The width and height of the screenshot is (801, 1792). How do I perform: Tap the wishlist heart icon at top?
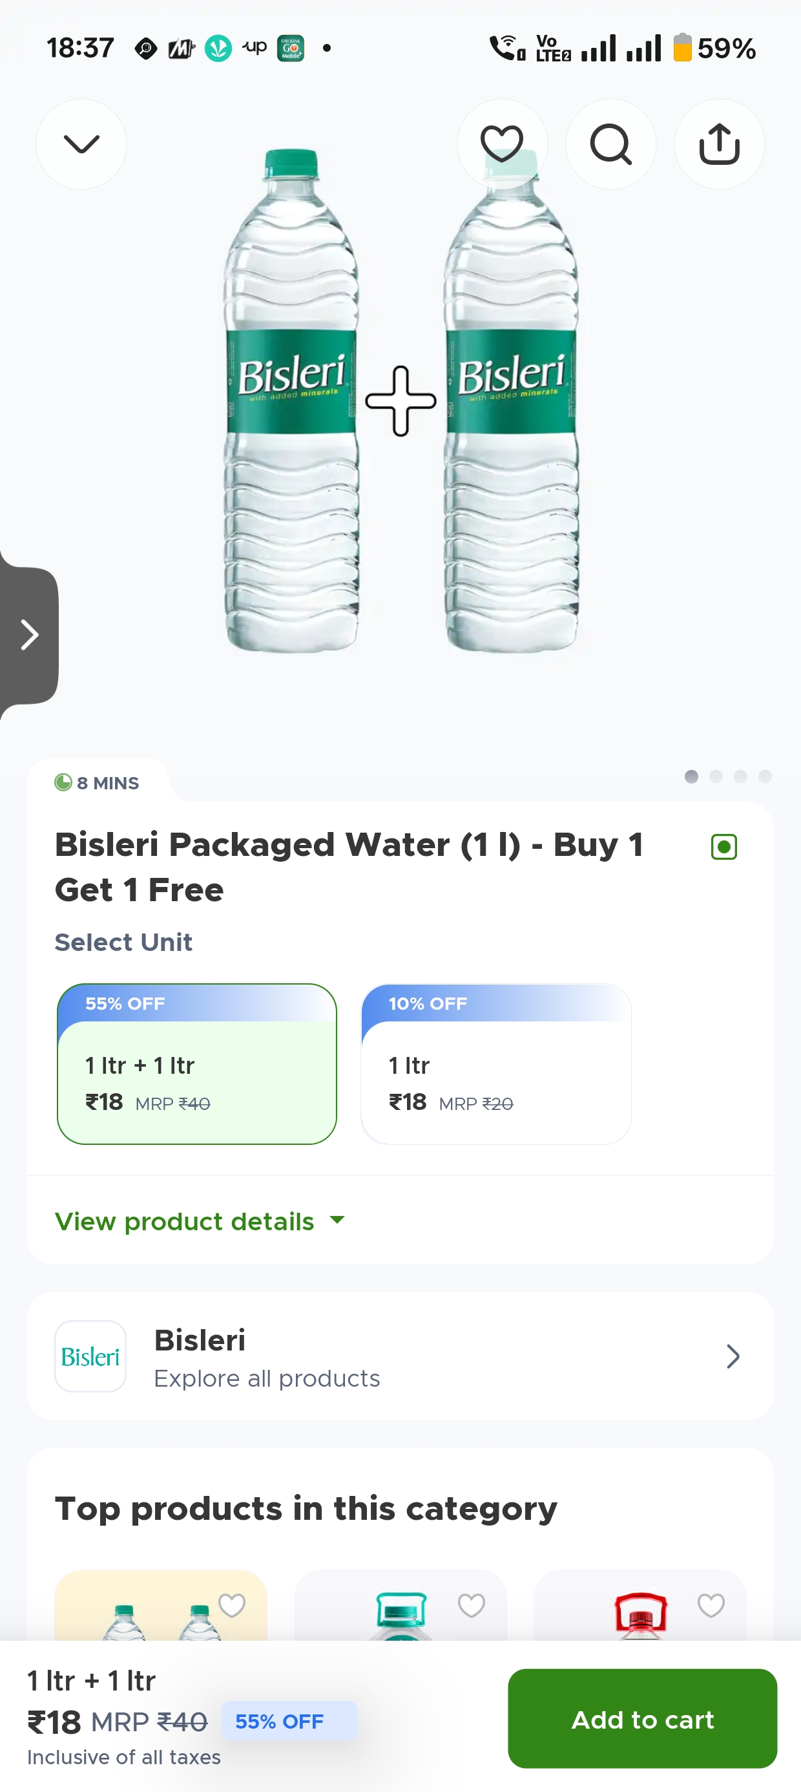(501, 144)
